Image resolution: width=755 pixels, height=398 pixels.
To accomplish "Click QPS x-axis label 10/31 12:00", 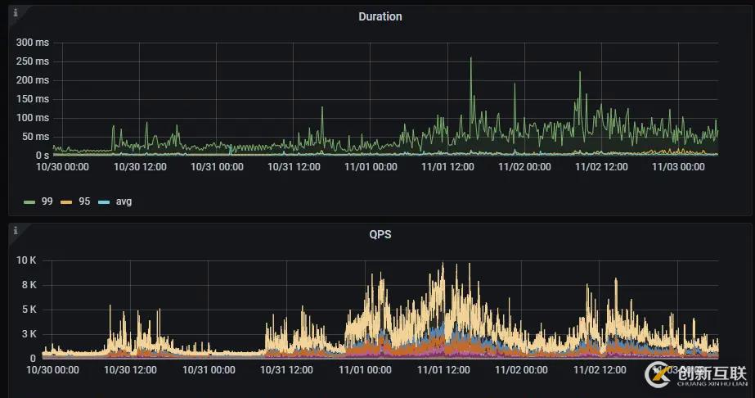I will (x=286, y=370).
